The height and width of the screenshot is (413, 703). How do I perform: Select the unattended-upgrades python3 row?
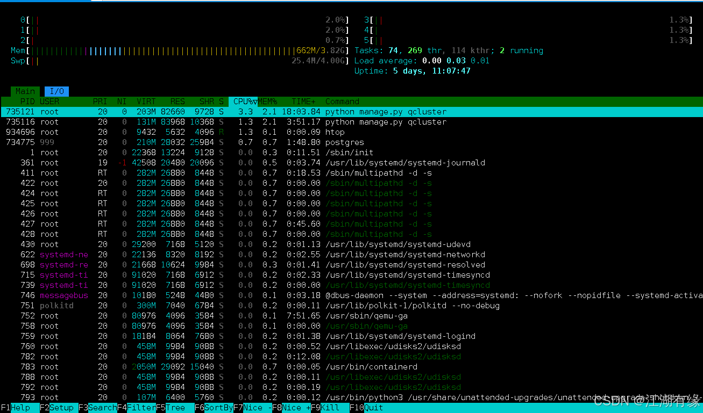(351, 397)
